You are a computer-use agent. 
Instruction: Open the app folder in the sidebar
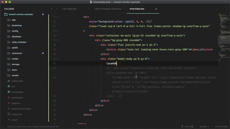pyautogui.click(x=14, y=20)
